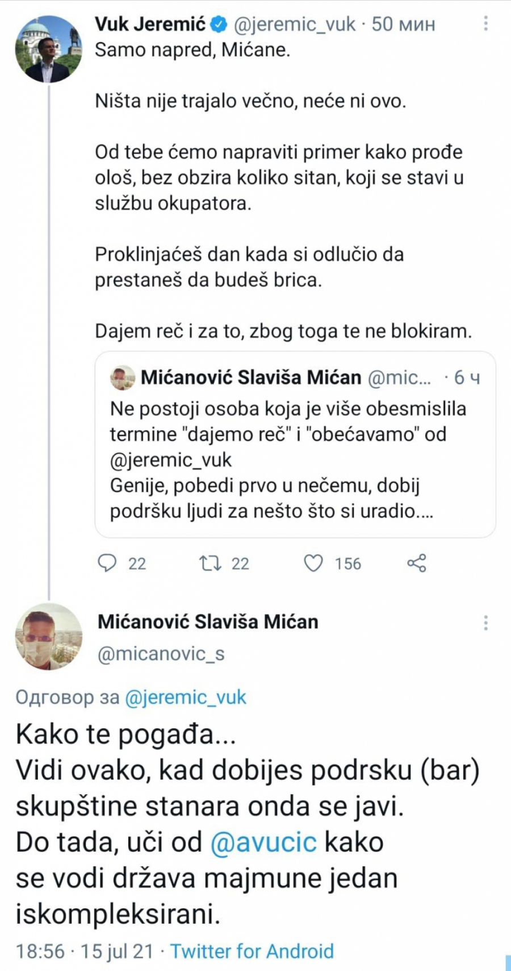Click the 50 мин timestamp on Jeremić's tweet
Screen dimensions: 511x971
(404, 24)
